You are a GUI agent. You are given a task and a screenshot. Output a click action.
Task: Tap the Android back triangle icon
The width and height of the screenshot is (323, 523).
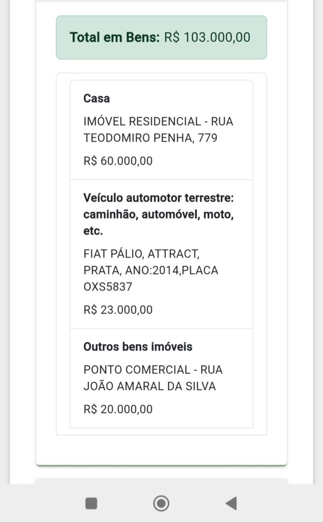click(x=231, y=504)
